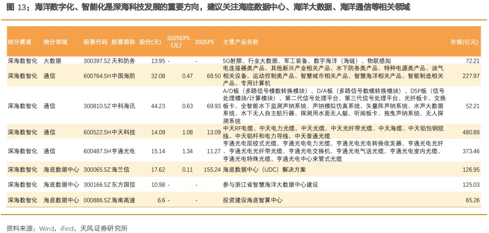Click the 股价(元) column header
This screenshot has width=489, height=233.
[x=150, y=42]
